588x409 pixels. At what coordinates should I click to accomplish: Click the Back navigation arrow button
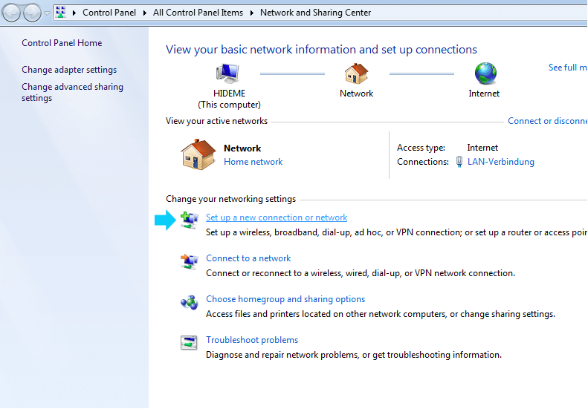[11, 13]
